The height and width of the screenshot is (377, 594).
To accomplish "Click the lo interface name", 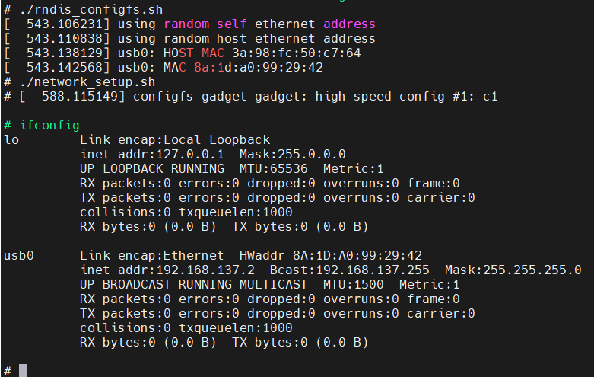I will click(x=11, y=140).
